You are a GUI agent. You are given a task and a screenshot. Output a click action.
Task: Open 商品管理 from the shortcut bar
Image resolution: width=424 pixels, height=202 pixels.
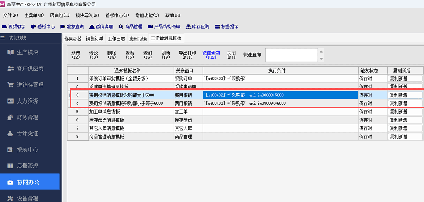click(130, 26)
